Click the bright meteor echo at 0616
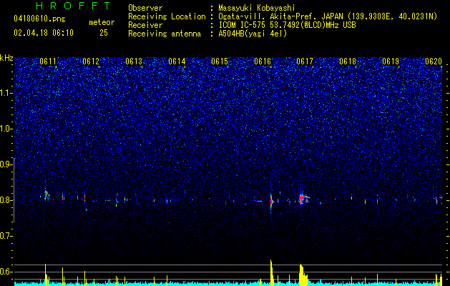This screenshot has width=450, height=286. [271, 202]
